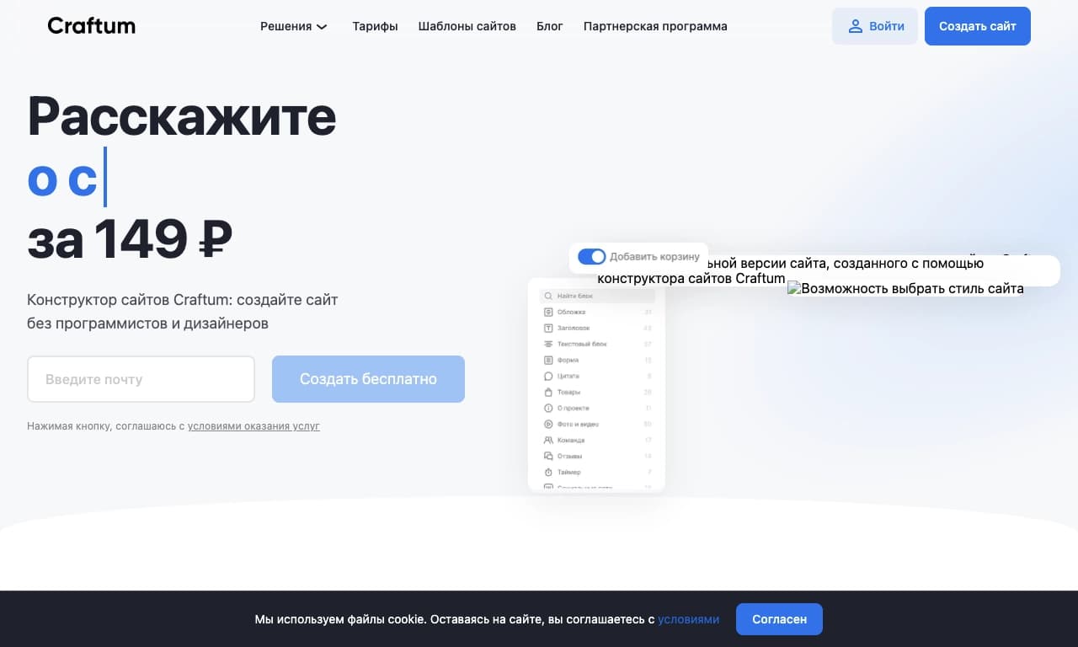This screenshot has width=1078, height=647.
Task: Toggle the Добавить корзину switch
Action: click(592, 257)
